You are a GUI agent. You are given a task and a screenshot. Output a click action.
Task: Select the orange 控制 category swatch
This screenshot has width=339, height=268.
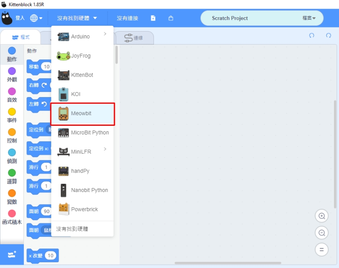point(12,132)
